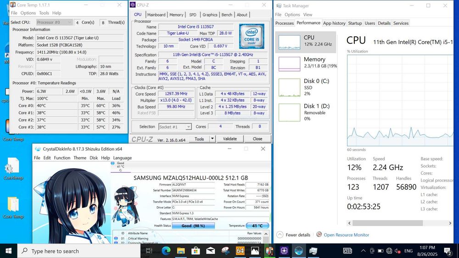
Task: Collapse Task Manager using Fewer details chevron
Action: (280, 235)
